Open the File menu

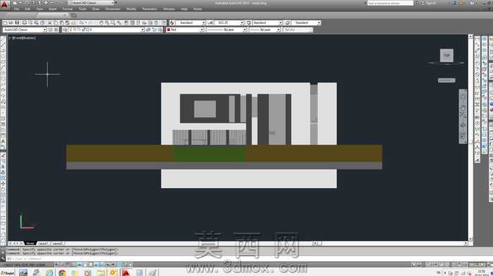[x=16, y=9]
